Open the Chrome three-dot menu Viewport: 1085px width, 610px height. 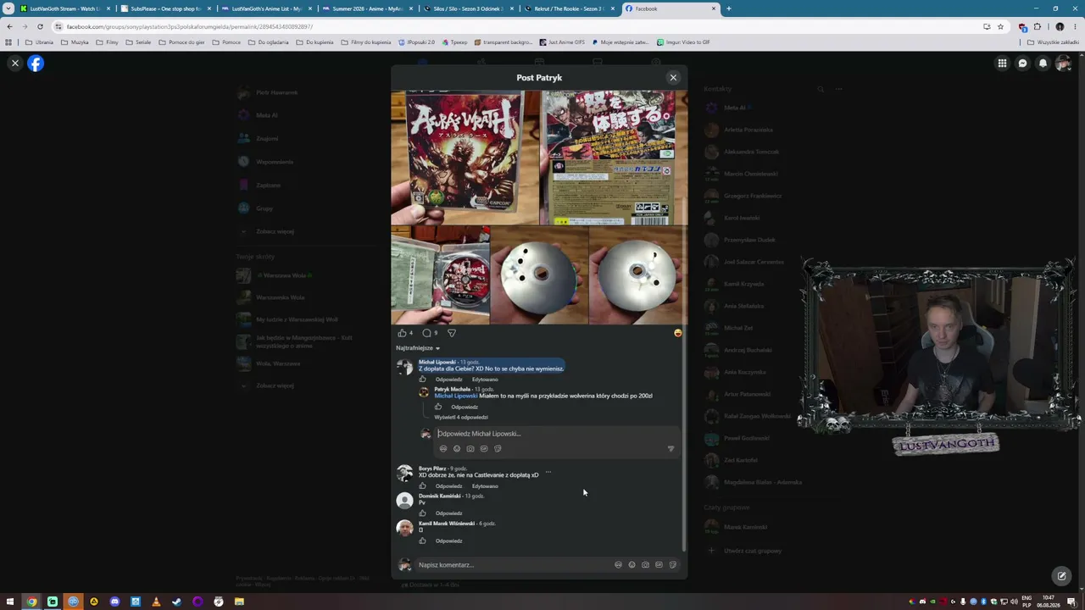[x=1074, y=26]
